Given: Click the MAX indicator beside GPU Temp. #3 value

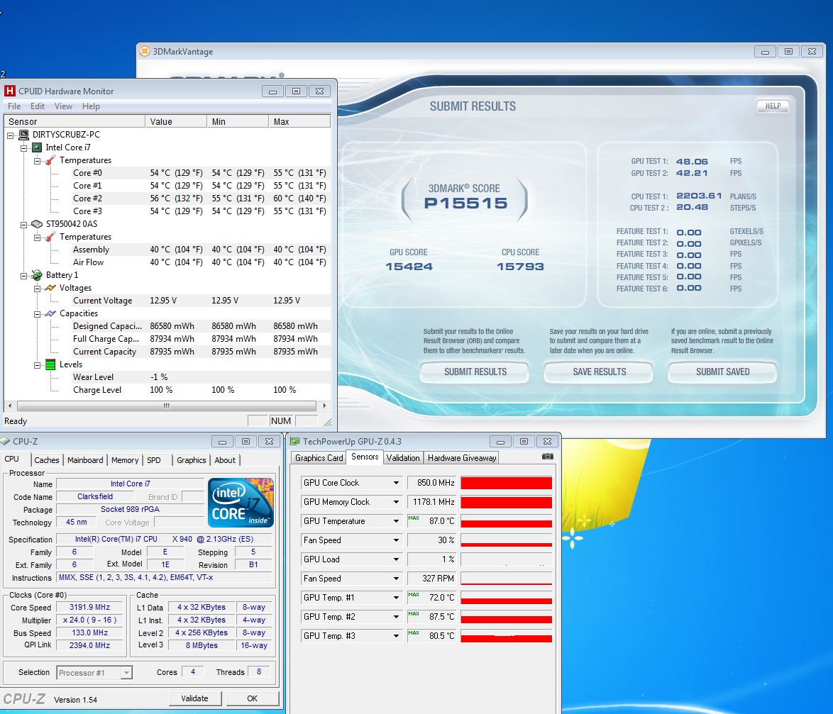Looking at the screenshot, I should pos(414,632).
